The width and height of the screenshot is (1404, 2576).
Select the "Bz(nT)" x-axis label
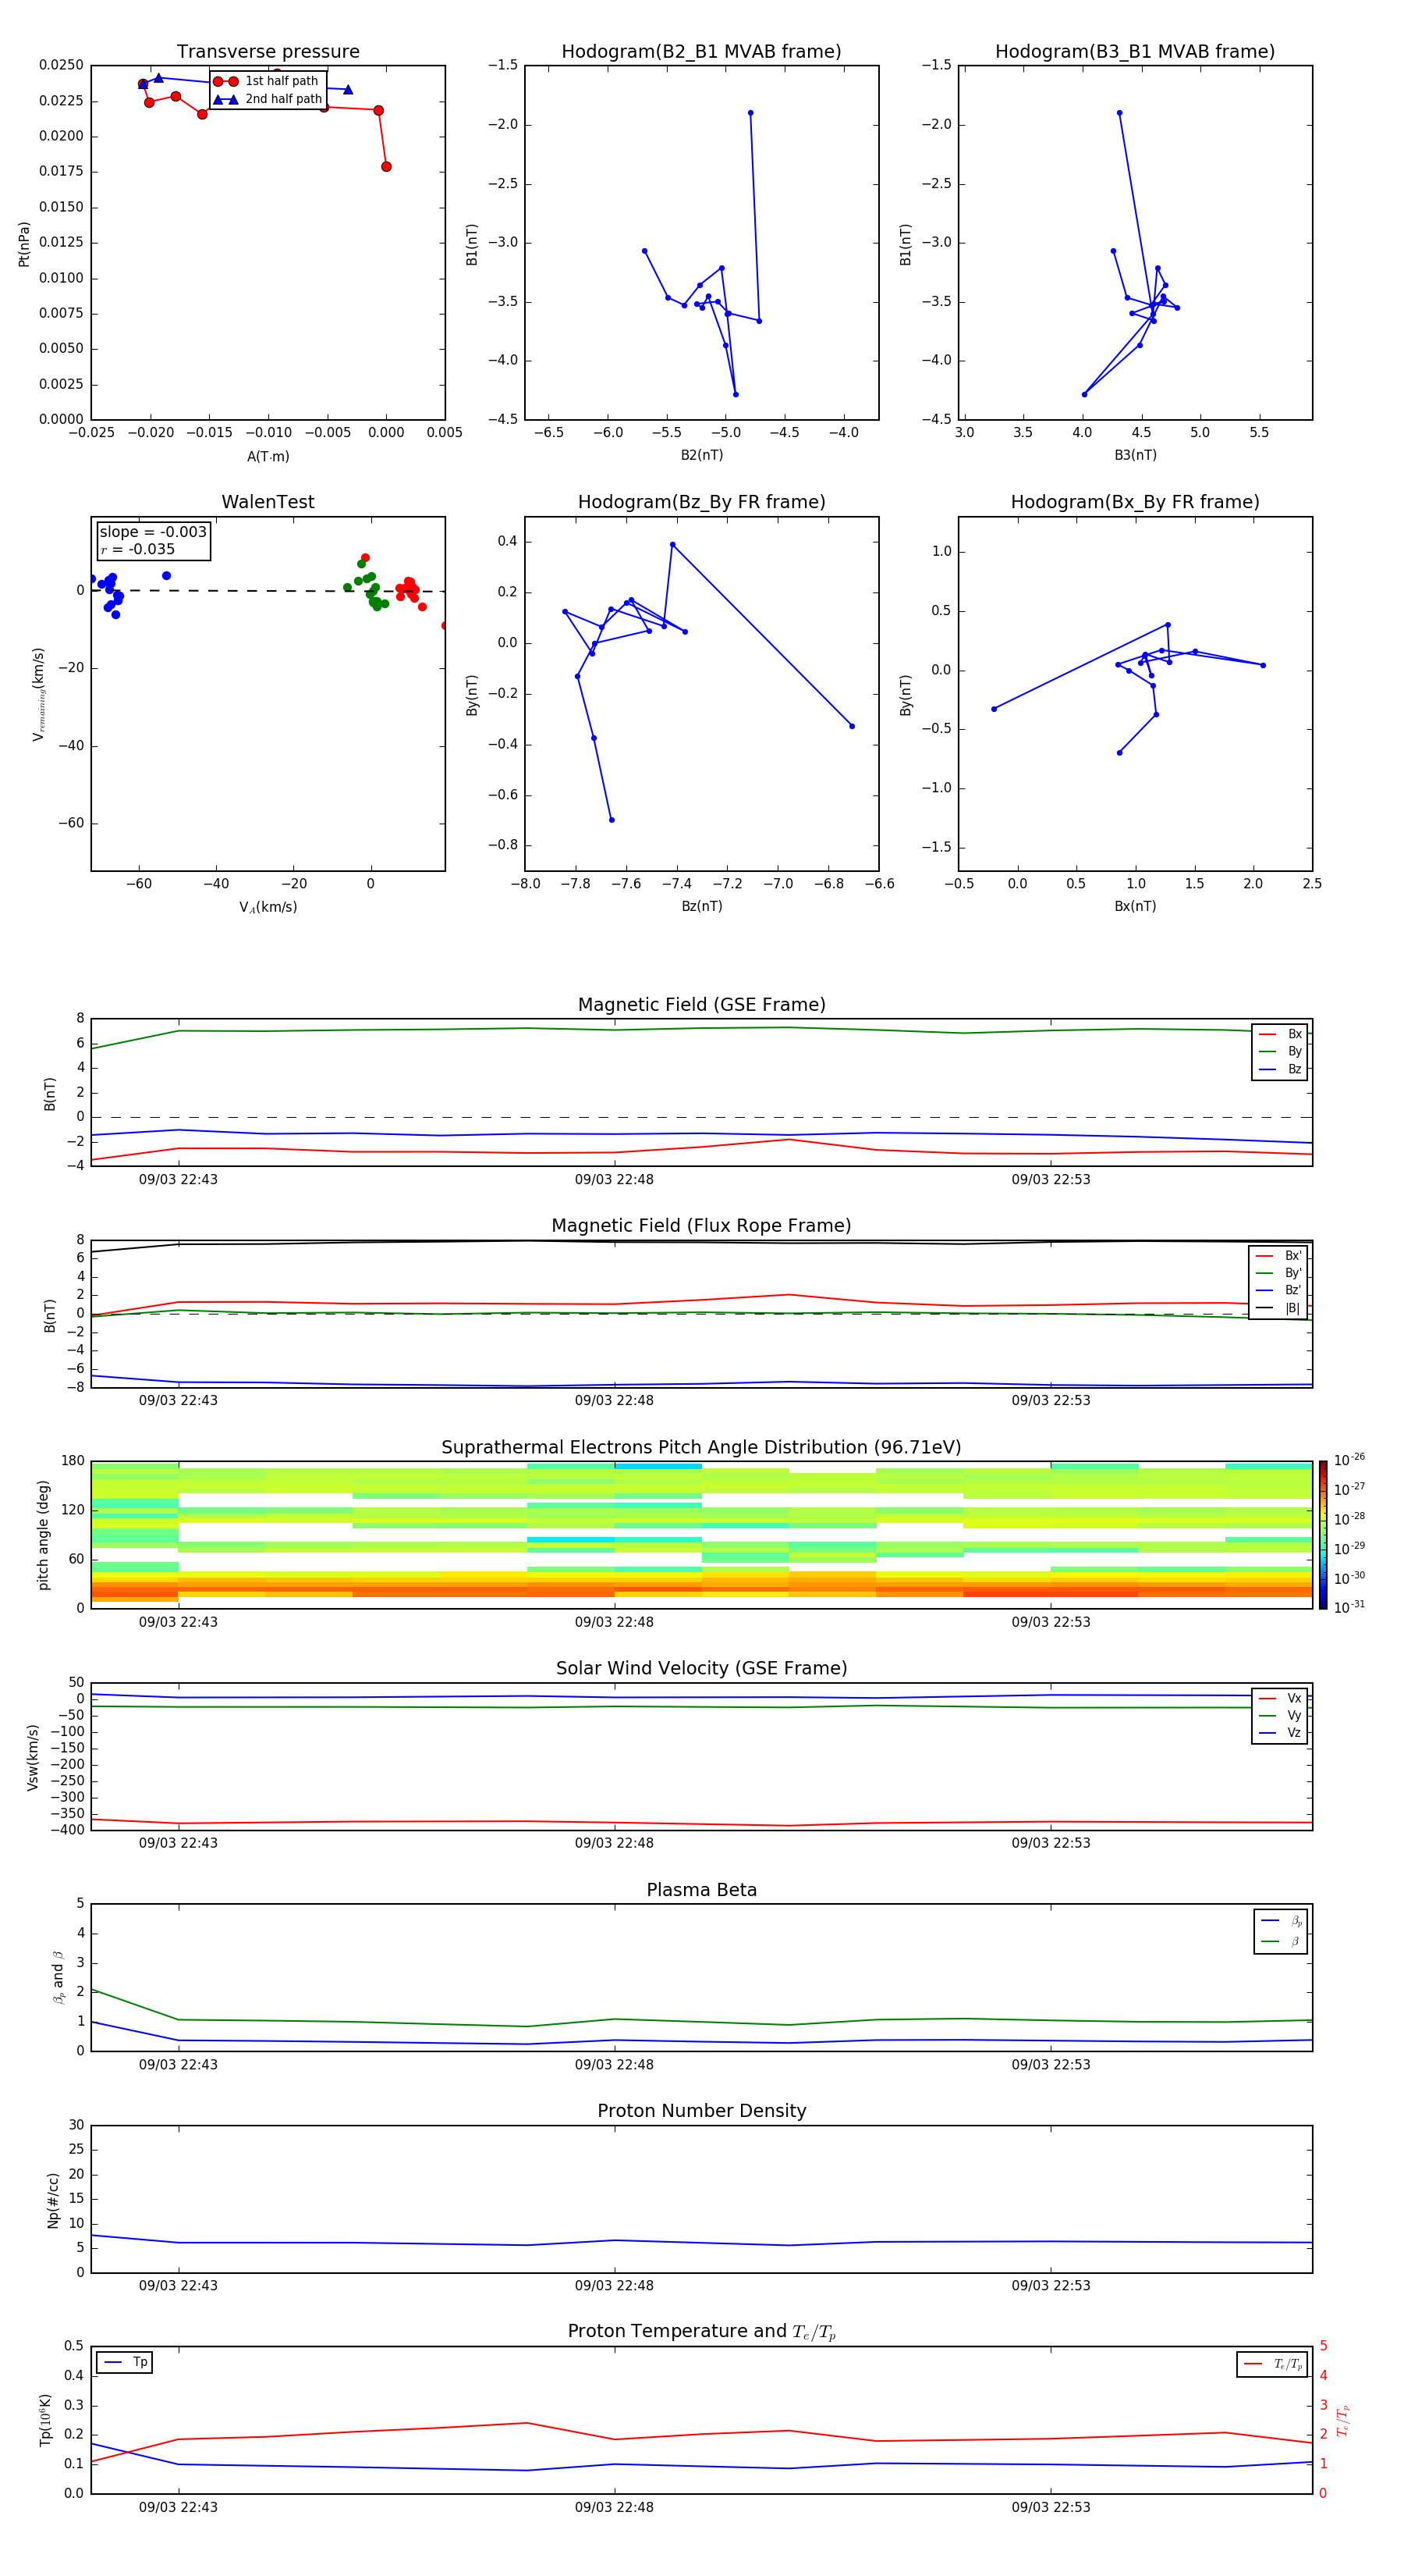click(x=701, y=906)
